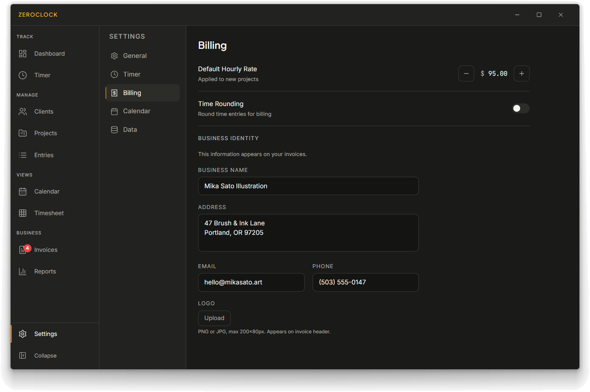
Task: Open the Dashboard grid icon
Action: [23, 54]
